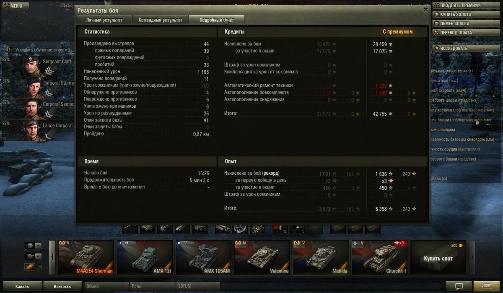The height and width of the screenshot is (293, 503).
Task: Expand the vehicle type filter dropdown
Action: (x=34, y=256)
